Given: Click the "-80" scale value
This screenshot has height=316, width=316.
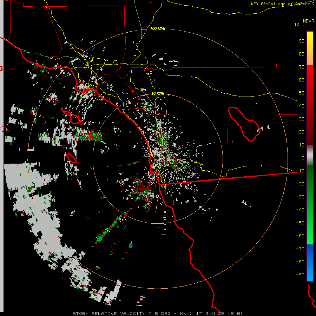Looking at the screenshot, I should 300,262.
